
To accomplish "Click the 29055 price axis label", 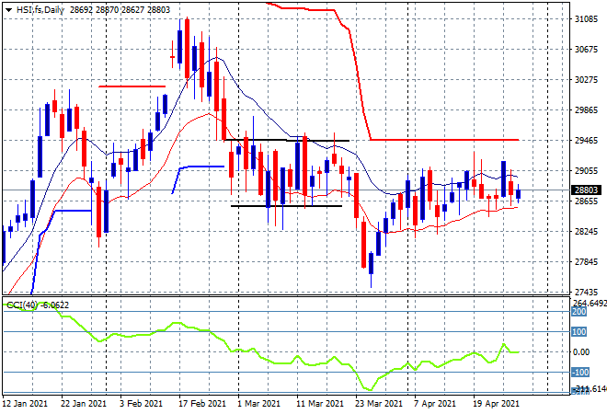I will 586,171.
